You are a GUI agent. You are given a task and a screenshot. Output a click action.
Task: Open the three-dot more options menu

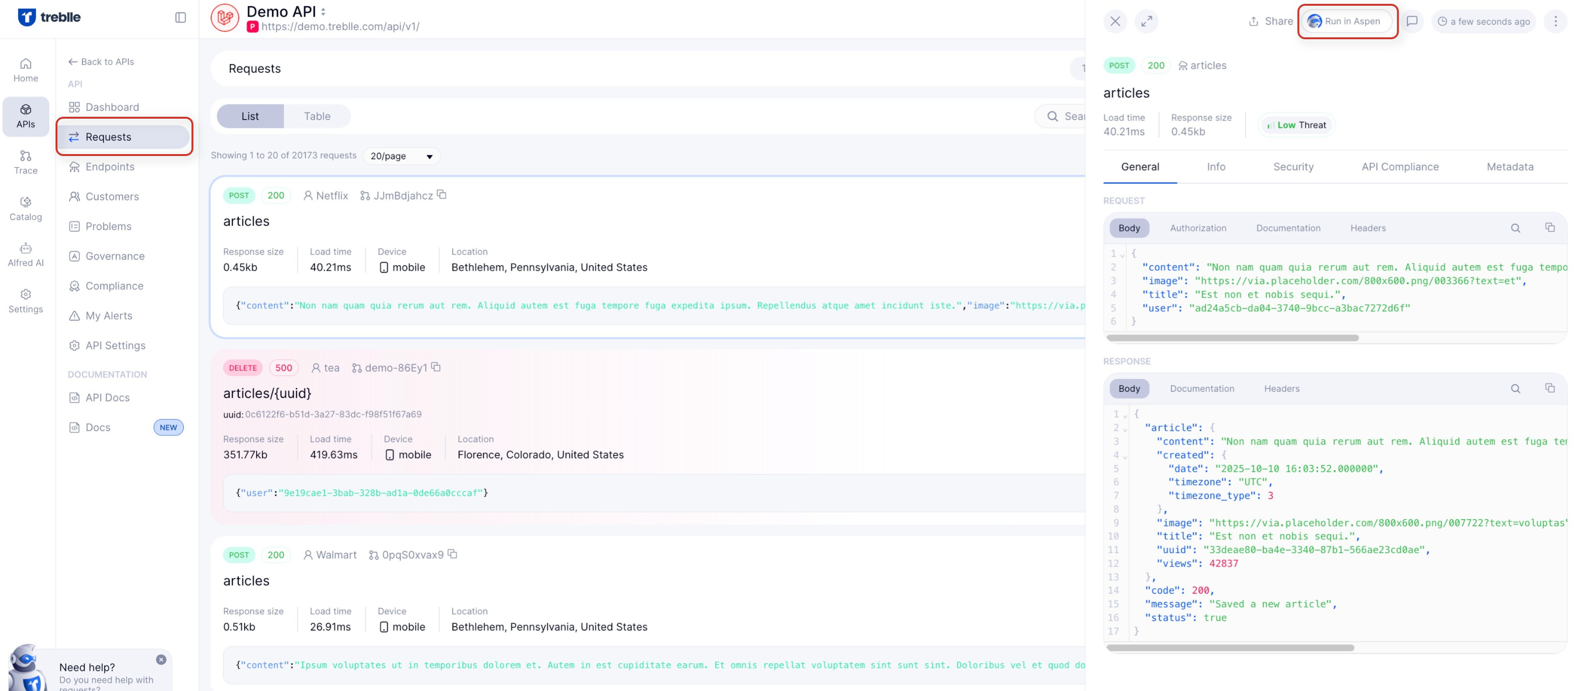[1556, 22]
